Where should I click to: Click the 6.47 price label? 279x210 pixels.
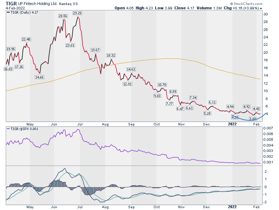tap(180, 109)
